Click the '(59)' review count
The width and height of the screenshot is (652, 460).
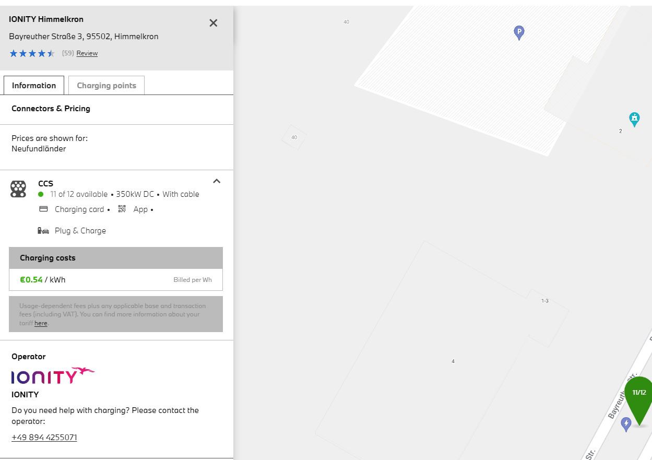point(68,53)
